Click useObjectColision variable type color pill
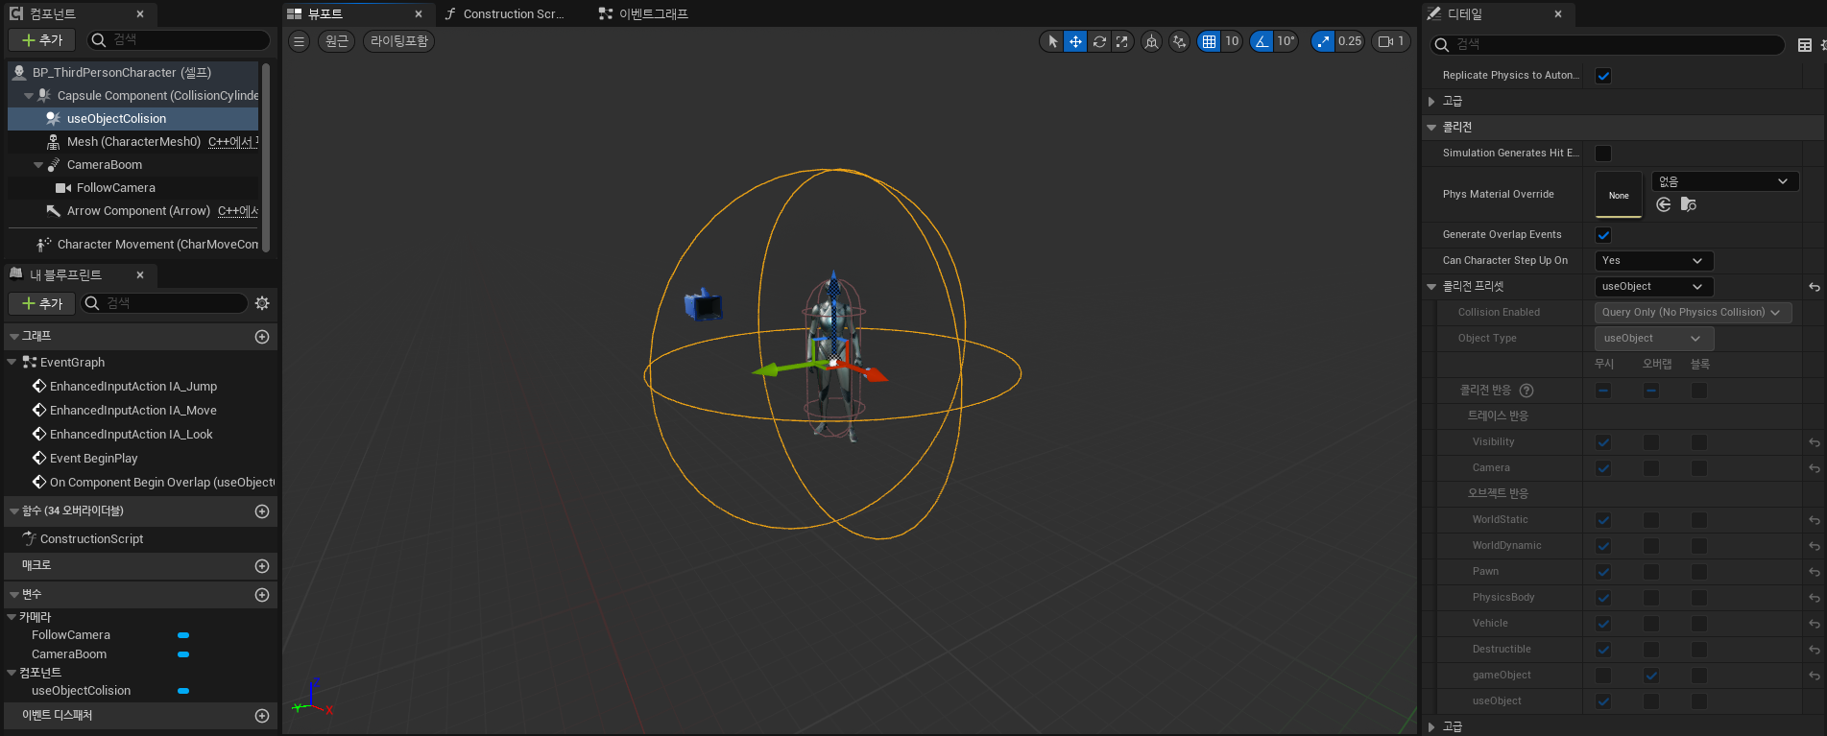 [183, 691]
